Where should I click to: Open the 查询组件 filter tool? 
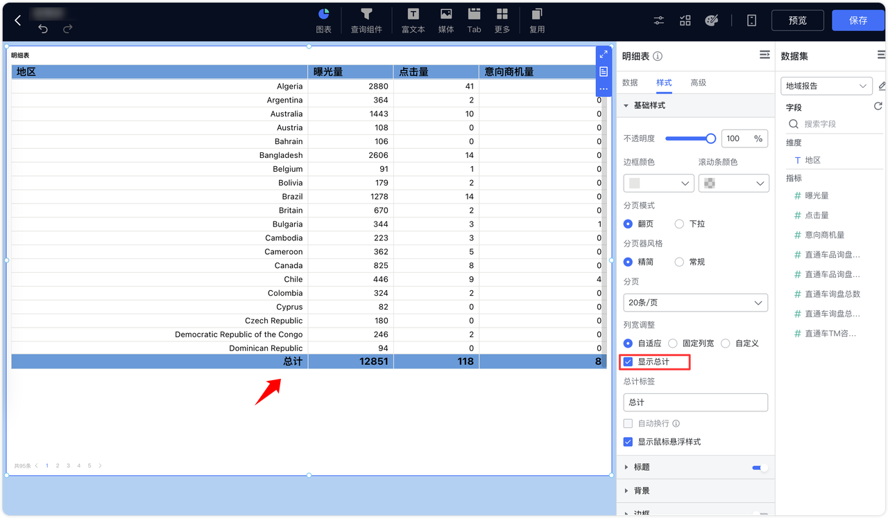pyautogui.click(x=366, y=20)
